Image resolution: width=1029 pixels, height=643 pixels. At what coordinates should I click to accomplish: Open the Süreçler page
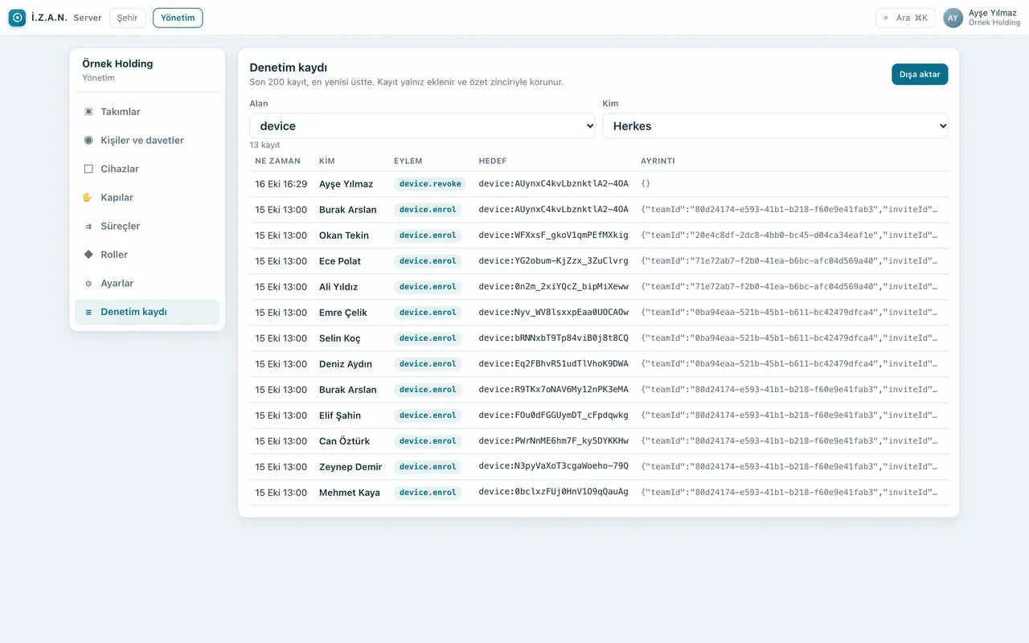click(x=147, y=227)
